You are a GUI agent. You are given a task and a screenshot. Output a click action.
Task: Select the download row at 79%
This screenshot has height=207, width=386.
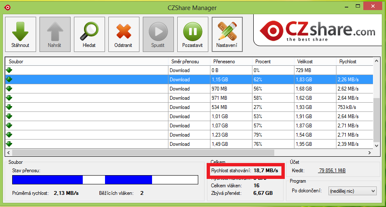[x=189, y=135]
